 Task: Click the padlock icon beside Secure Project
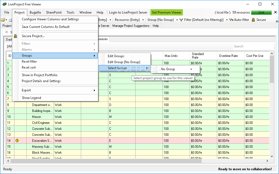coord(16,36)
